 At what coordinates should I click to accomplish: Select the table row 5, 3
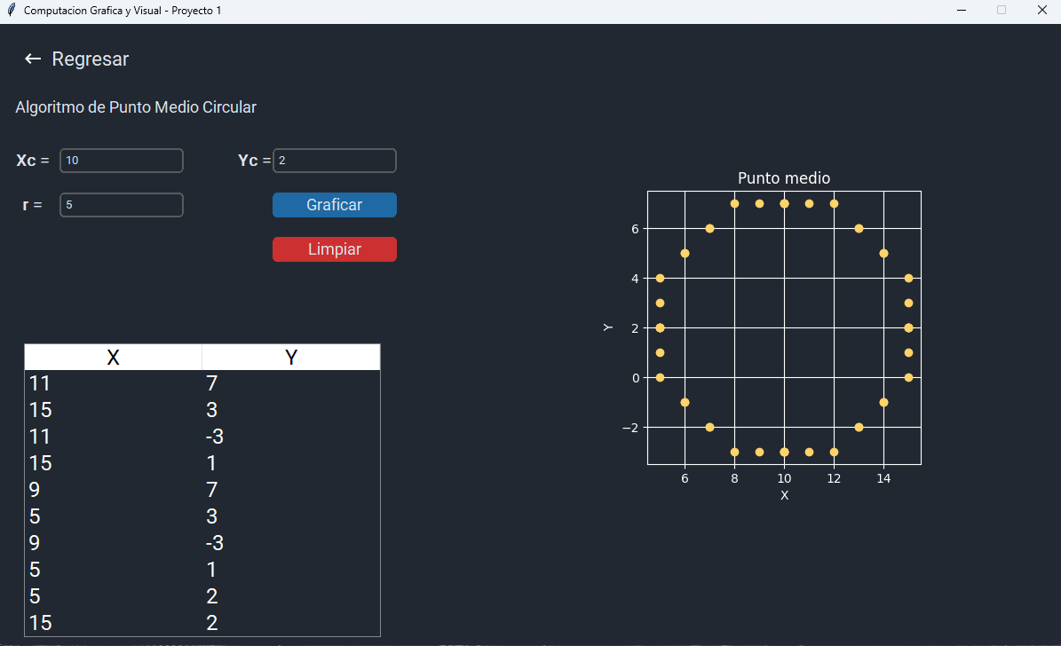[202, 516]
